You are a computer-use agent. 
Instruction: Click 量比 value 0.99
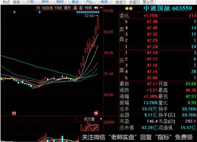[x=192, y=103]
